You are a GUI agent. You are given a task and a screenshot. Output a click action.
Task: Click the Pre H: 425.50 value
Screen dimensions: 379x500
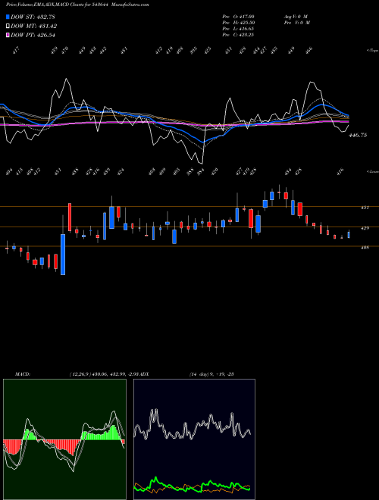tap(238, 23)
